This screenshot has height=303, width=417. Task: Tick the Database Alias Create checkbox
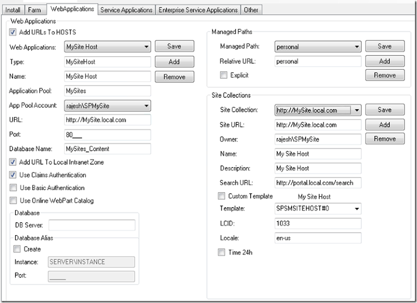click(17, 249)
